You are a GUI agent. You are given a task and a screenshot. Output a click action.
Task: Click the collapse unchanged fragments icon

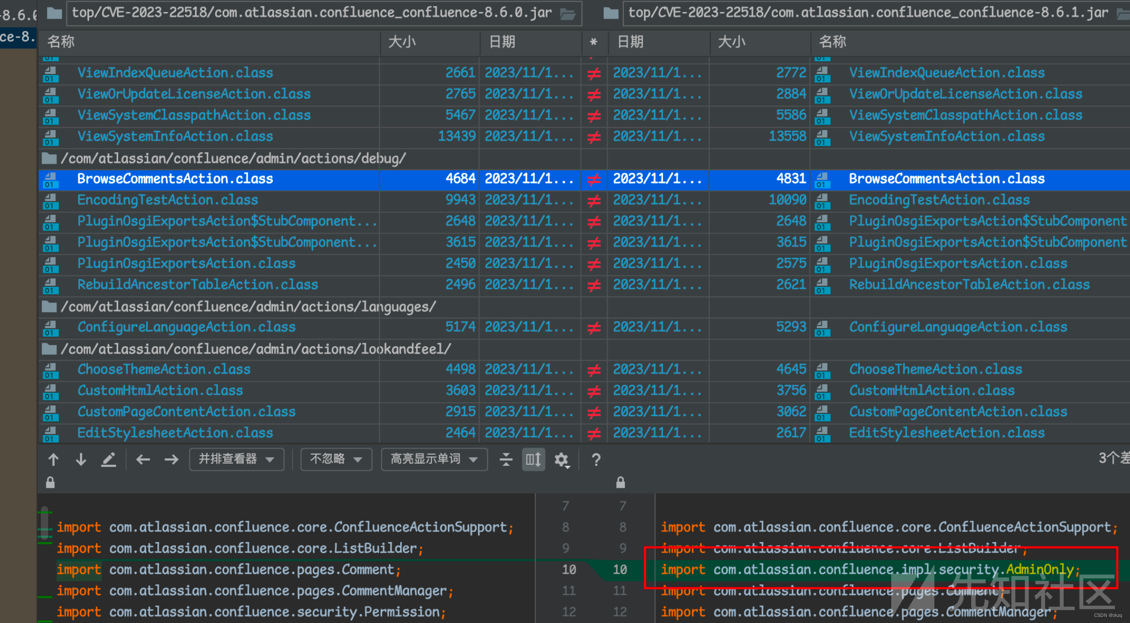pos(506,459)
